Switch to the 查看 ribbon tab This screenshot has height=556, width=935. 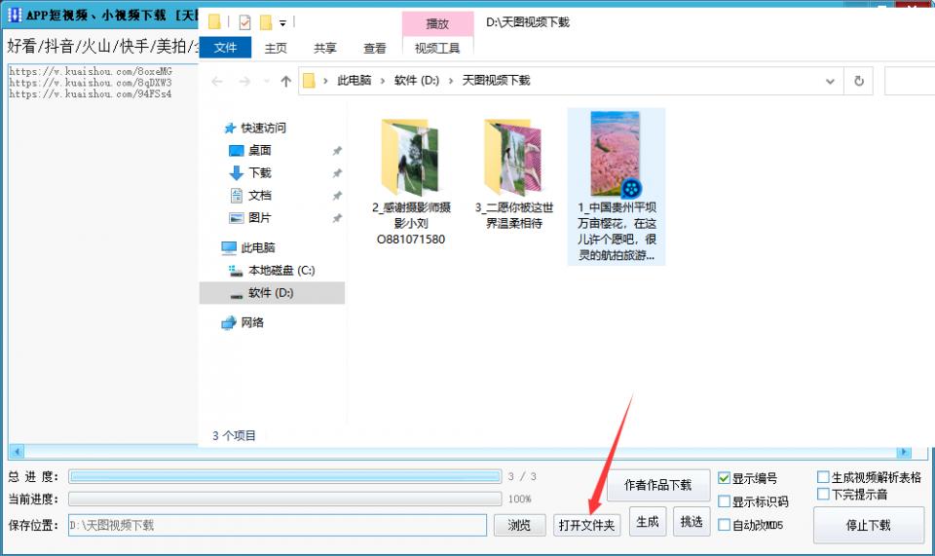pyautogui.click(x=374, y=49)
